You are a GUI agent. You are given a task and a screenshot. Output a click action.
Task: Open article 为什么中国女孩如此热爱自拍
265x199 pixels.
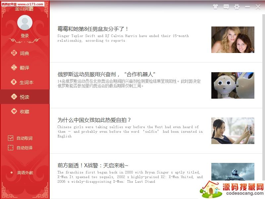coord(94,120)
